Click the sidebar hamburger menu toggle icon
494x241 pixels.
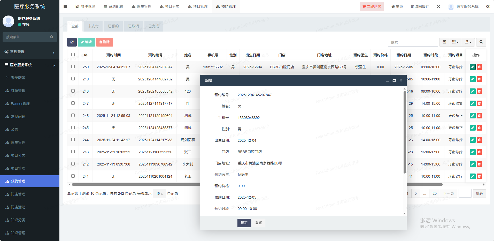click(x=65, y=6)
